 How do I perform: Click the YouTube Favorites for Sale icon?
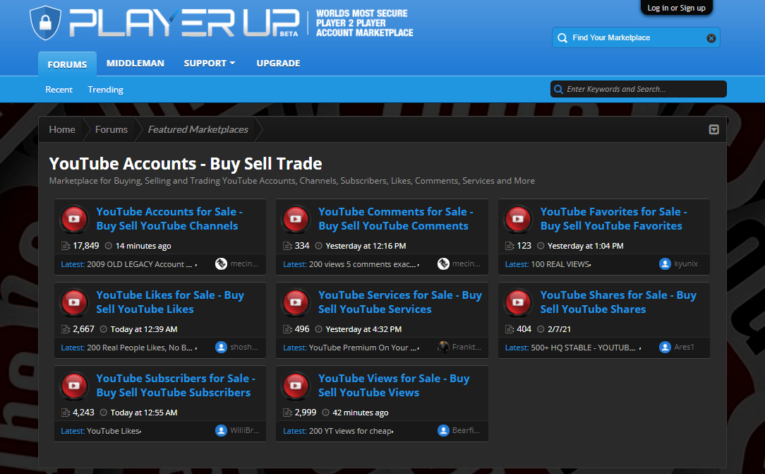(518, 219)
